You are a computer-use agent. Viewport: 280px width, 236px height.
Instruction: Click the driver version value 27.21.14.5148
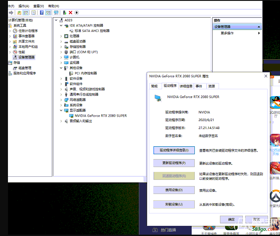pos(209,128)
